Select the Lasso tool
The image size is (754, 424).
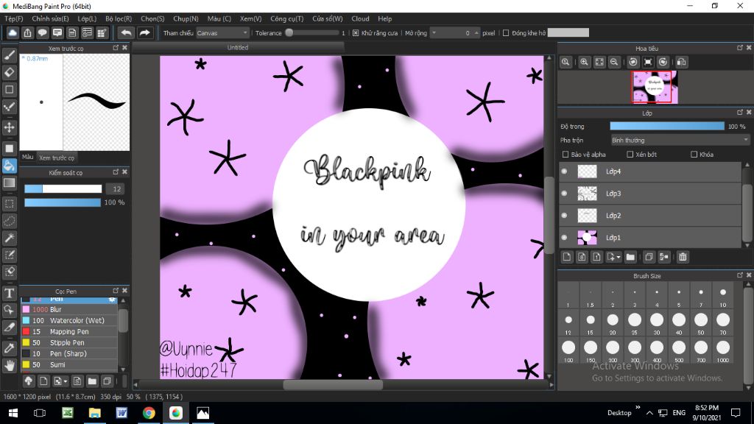click(x=9, y=221)
